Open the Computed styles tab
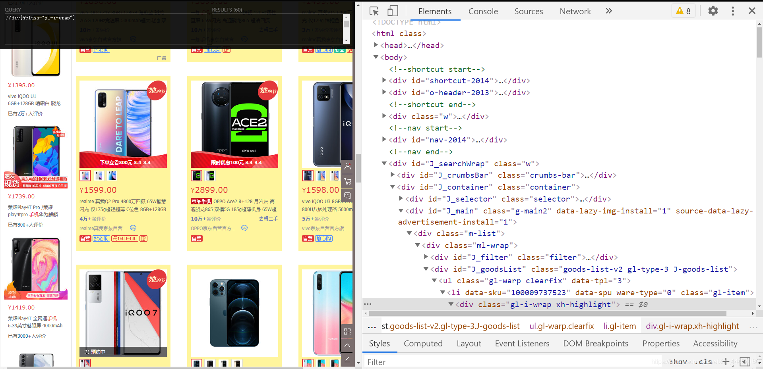763x369 pixels. click(x=423, y=344)
